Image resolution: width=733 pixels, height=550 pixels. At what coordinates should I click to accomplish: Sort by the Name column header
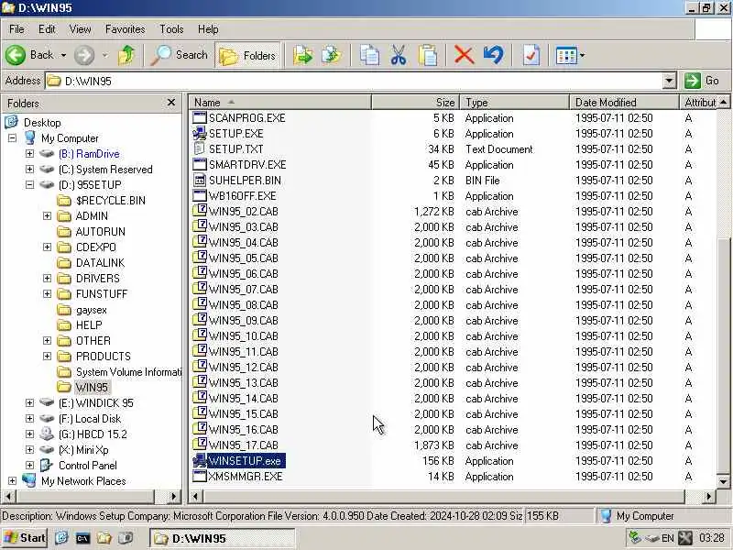(x=279, y=103)
